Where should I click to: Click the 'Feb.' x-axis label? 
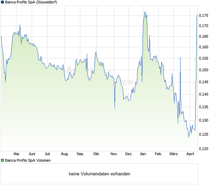158,154
